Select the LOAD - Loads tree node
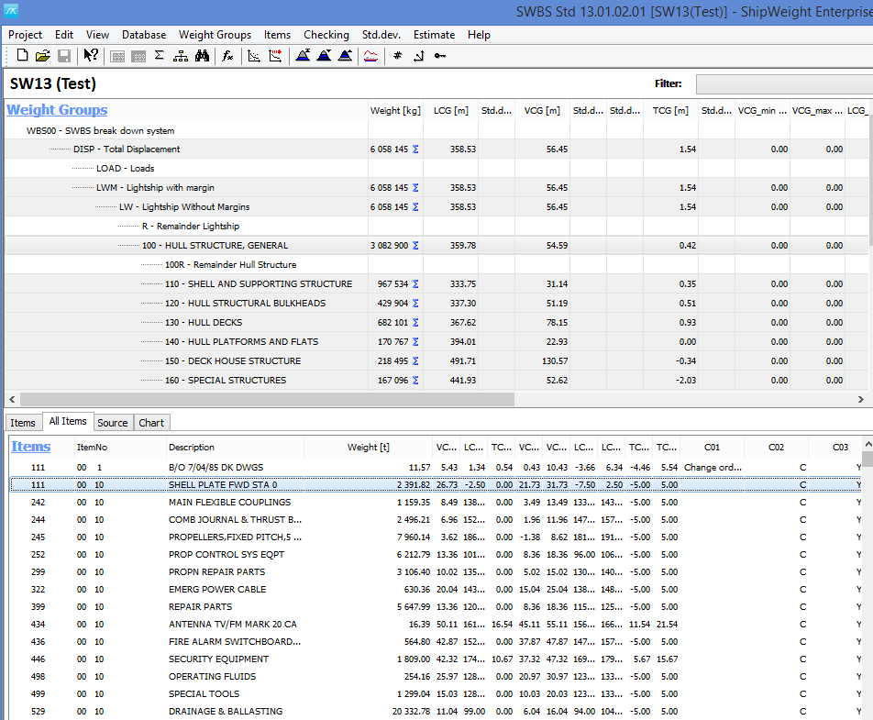Viewport: 873px width, 720px height. tap(125, 169)
